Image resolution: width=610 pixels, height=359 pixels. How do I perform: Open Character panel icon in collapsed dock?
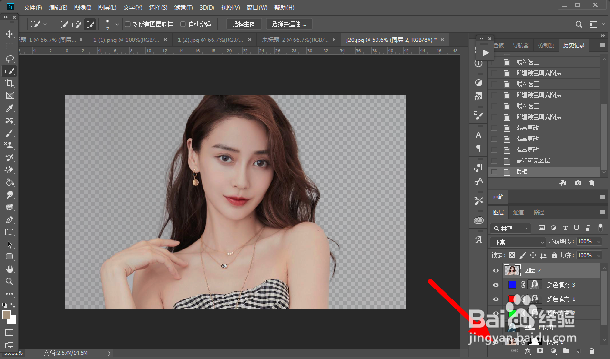pos(479,135)
